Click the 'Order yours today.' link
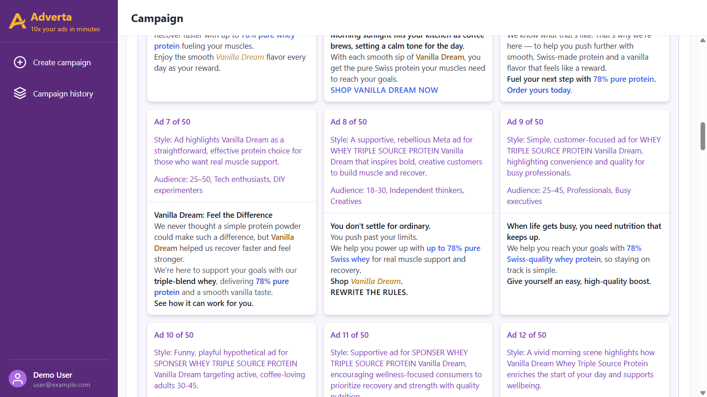The height and width of the screenshot is (397, 707). [x=539, y=90]
